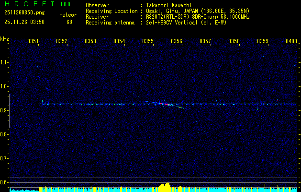Click the 0.9 kHz axis label

click(4, 110)
